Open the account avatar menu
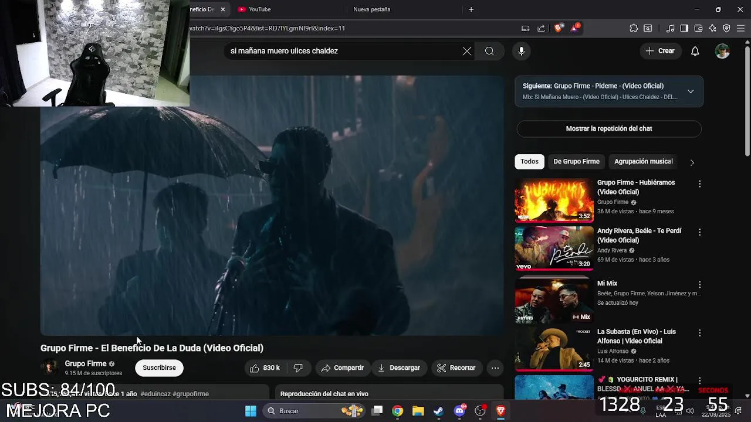This screenshot has width=751, height=422. (x=722, y=51)
